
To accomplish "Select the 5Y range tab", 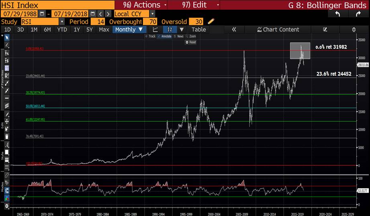I will coord(89,30).
